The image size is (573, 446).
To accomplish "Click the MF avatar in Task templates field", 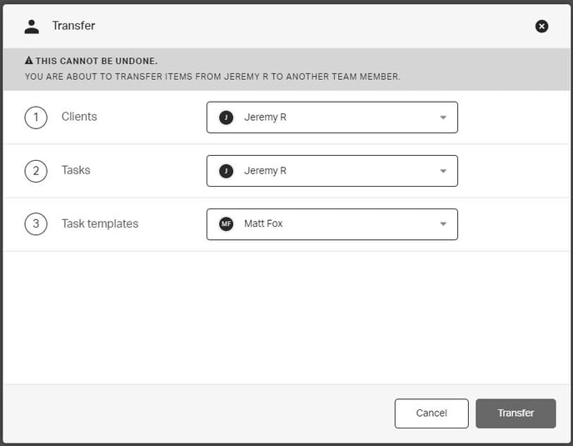I will [x=226, y=224].
